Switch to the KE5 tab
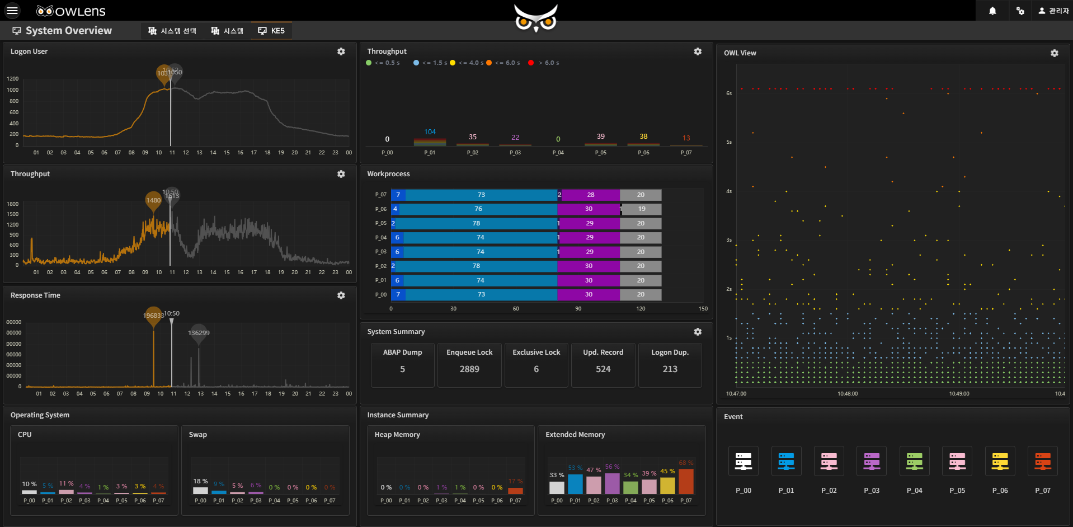The height and width of the screenshot is (527, 1073). [271, 31]
